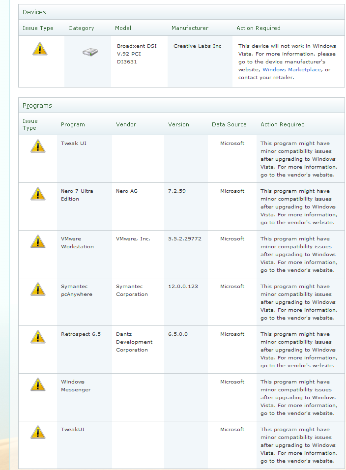The width and height of the screenshot is (346, 470).
Task: Click the Symantec Corporation vendor cell
Action: coord(132,290)
